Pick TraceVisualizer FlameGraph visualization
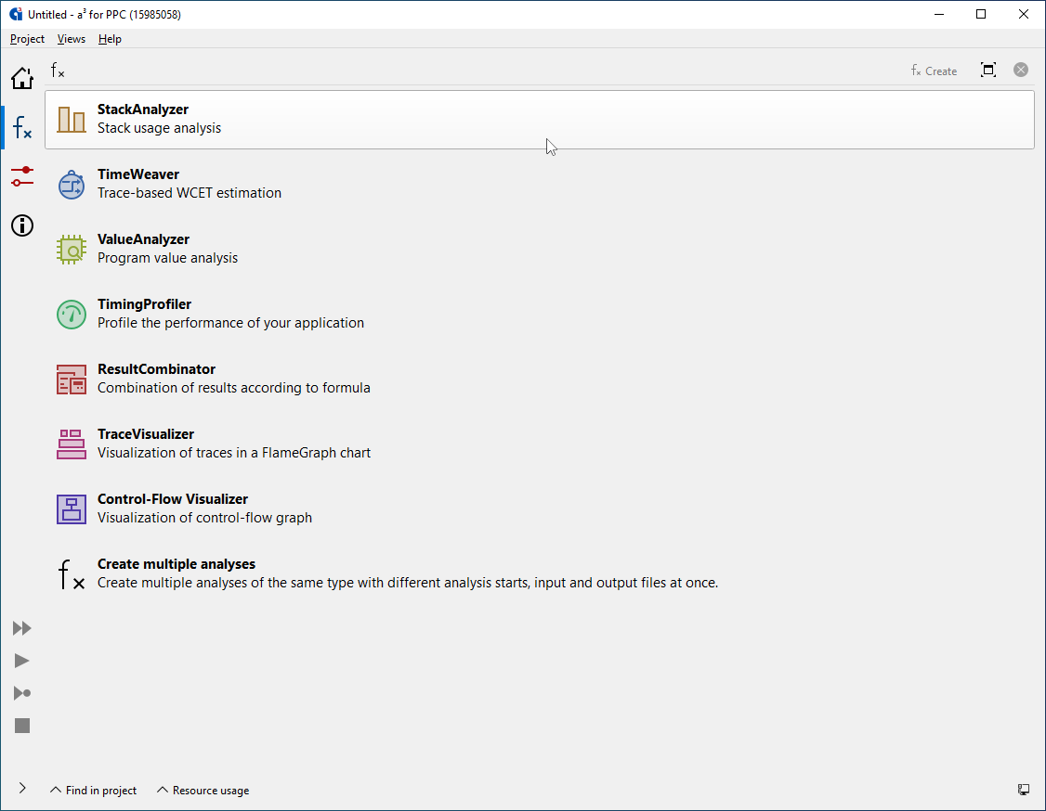The image size is (1046, 811). tap(540, 444)
